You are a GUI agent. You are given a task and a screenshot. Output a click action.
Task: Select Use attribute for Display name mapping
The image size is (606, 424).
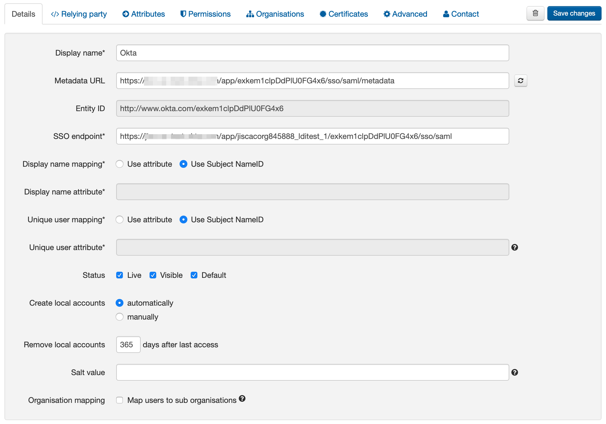[120, 164]
